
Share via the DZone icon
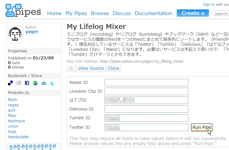point(44,83)
